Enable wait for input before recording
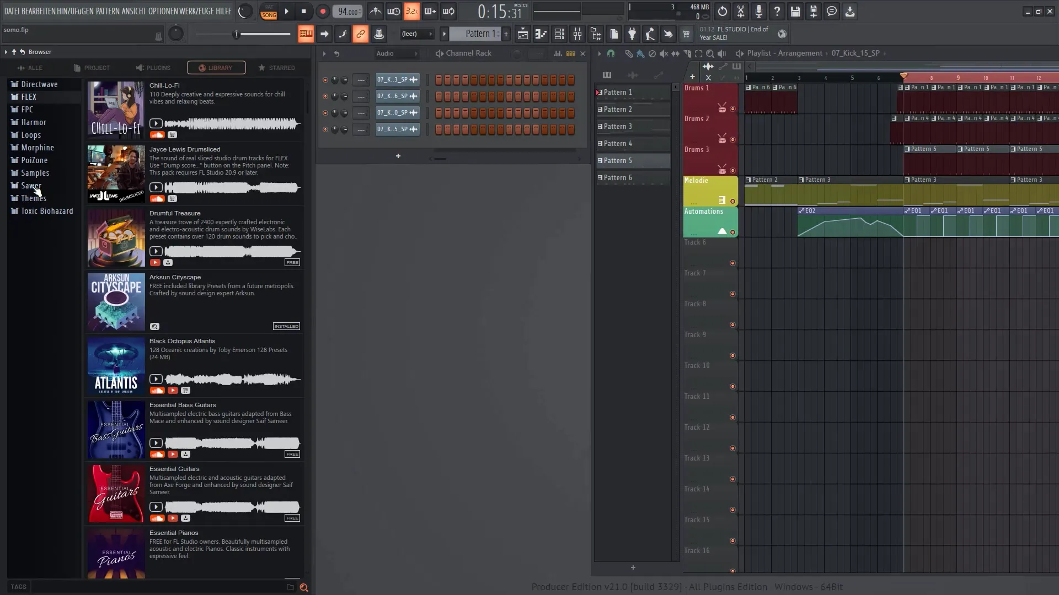 [x=394, y=11]
